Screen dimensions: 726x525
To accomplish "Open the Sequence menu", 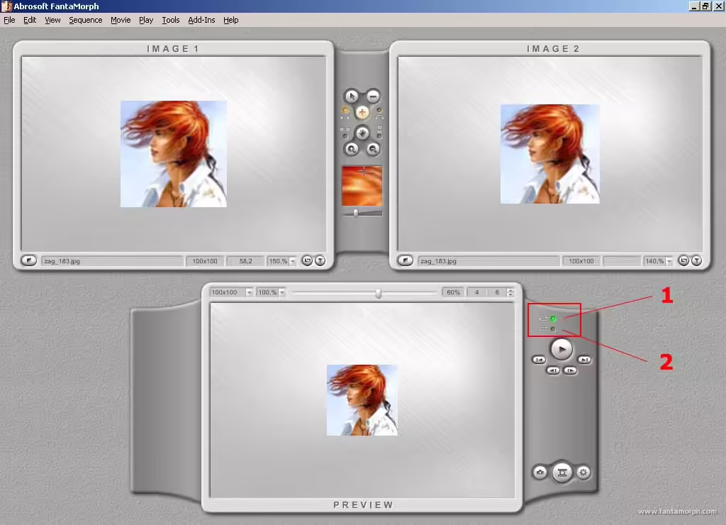I will pyautogui.click(x=86, y=20).
